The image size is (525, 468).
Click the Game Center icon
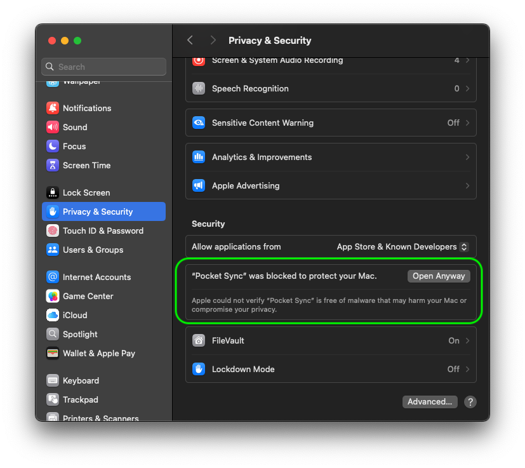(53, 296)
